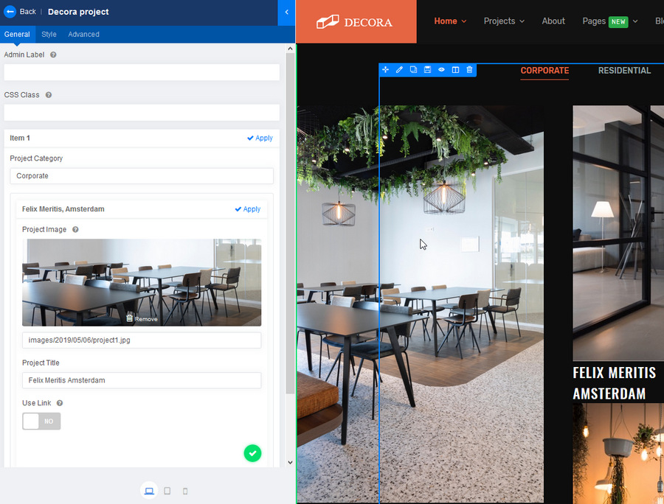This screenshot has height=504, width=664.
Task: Open help for Admin Label
Action: pos(53,55)
